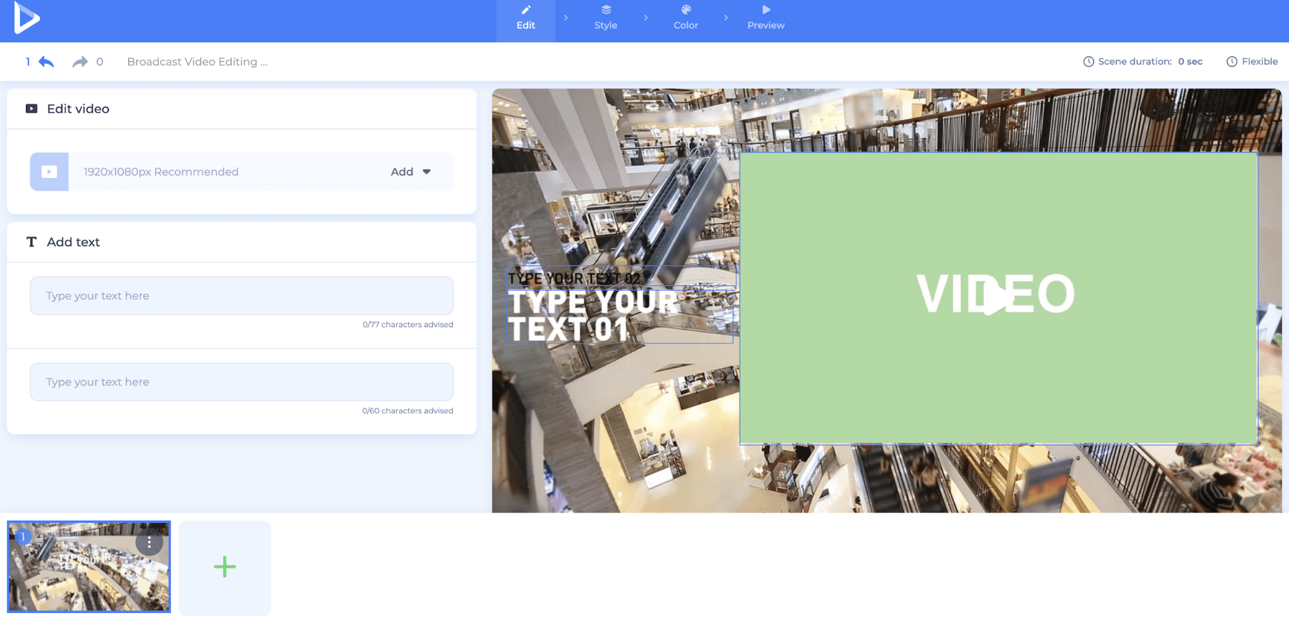Screen dimensions: 1289x624
Task: Click the video upload placeholder icon
Action: pos(49,171)
